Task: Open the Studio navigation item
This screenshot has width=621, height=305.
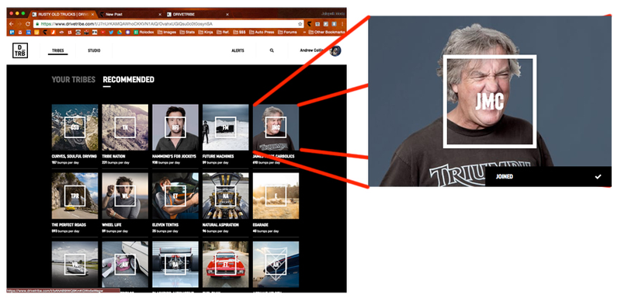Action: pos(94,50)
